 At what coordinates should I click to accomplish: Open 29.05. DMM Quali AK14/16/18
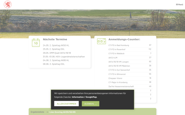pos(57,53)
